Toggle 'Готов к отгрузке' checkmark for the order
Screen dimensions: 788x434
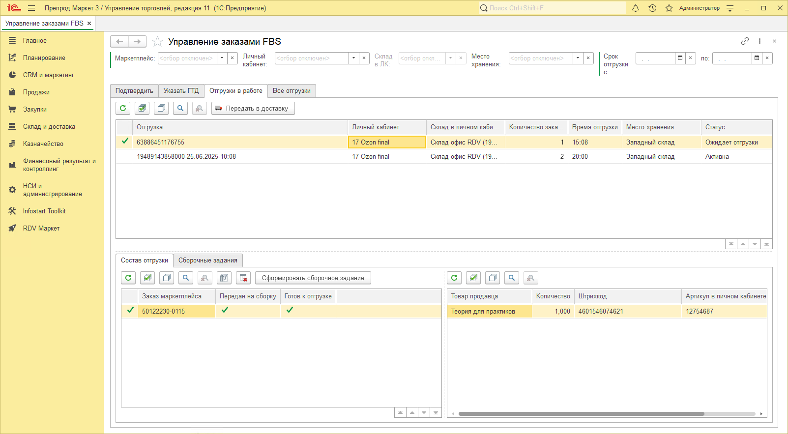(x=290, y=310)
